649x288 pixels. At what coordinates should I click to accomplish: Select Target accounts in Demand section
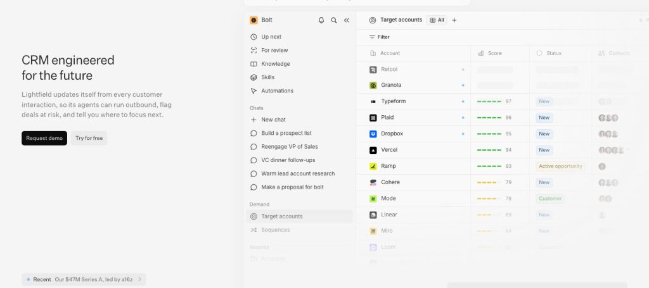click(300, 216)
